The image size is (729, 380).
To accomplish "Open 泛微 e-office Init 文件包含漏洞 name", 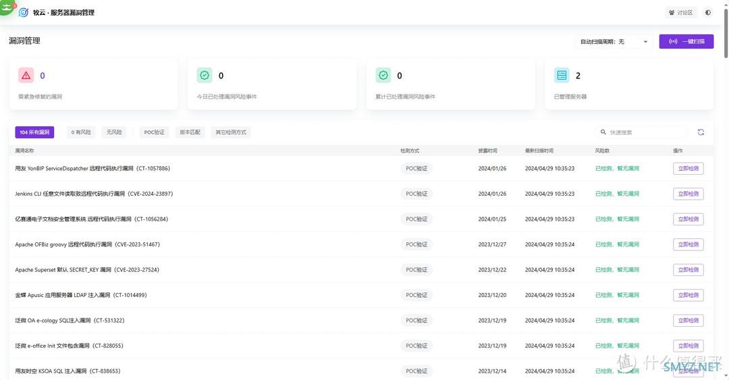I will tap(70, 346).
